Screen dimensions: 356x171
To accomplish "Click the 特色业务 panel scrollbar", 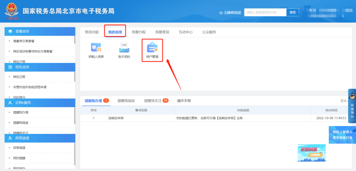I will pyautogui.click(x=75, y=77).
